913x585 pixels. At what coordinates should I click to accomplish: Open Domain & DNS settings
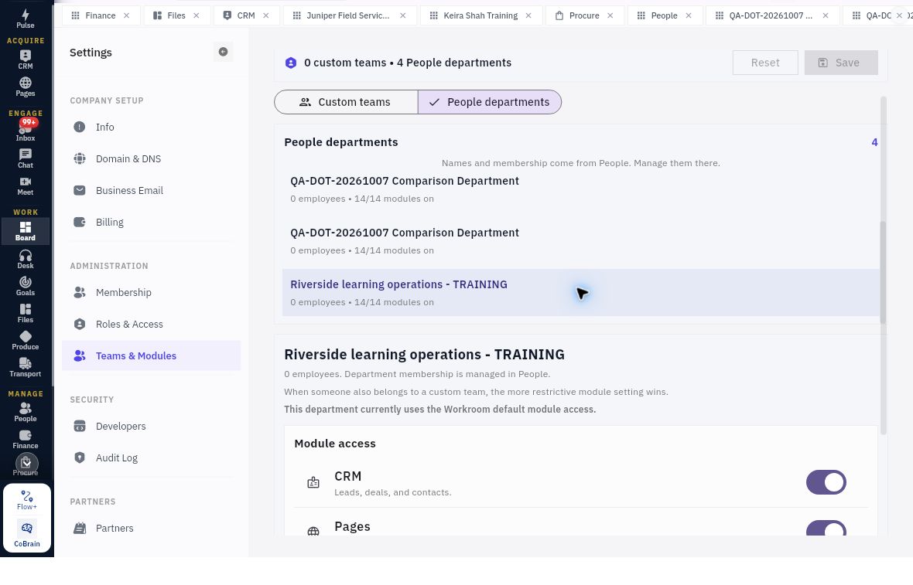[x=152, y=158]
